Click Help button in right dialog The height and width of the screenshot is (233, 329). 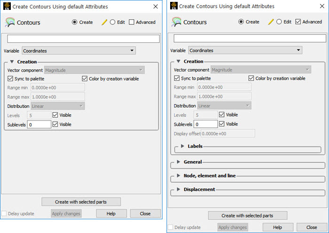(278, 227)
